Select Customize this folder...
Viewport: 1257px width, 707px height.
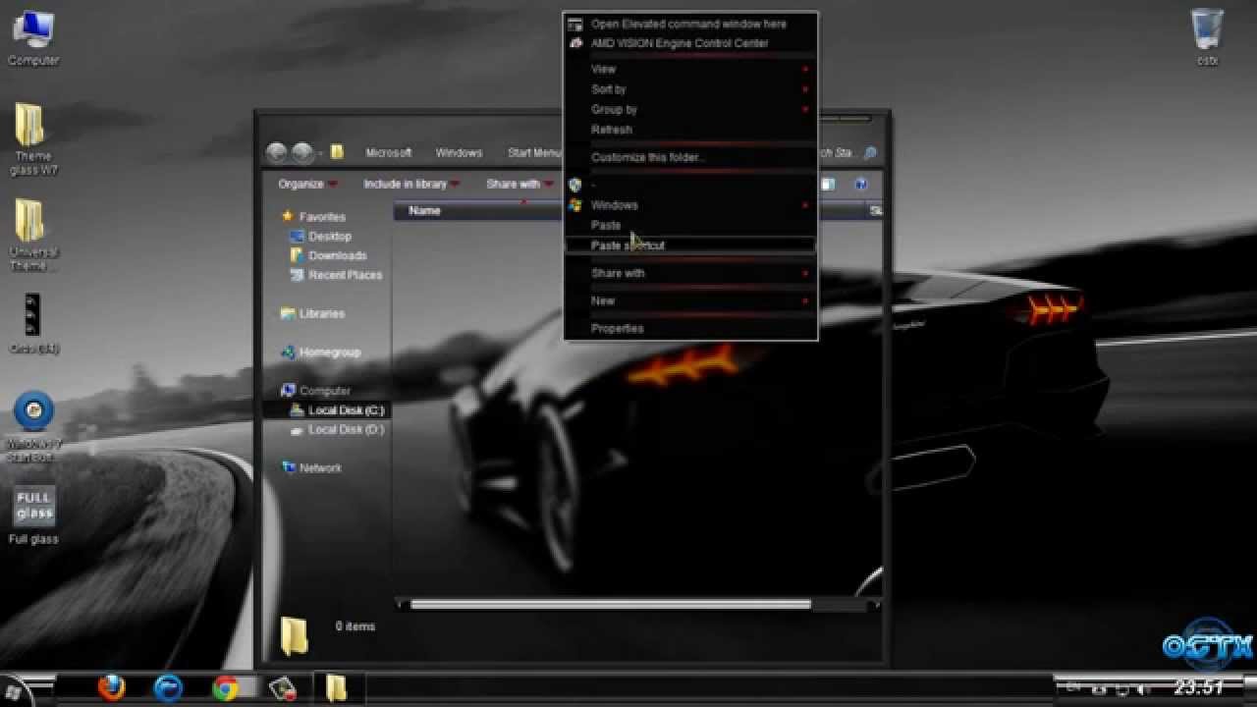click(x=690, y=157)
